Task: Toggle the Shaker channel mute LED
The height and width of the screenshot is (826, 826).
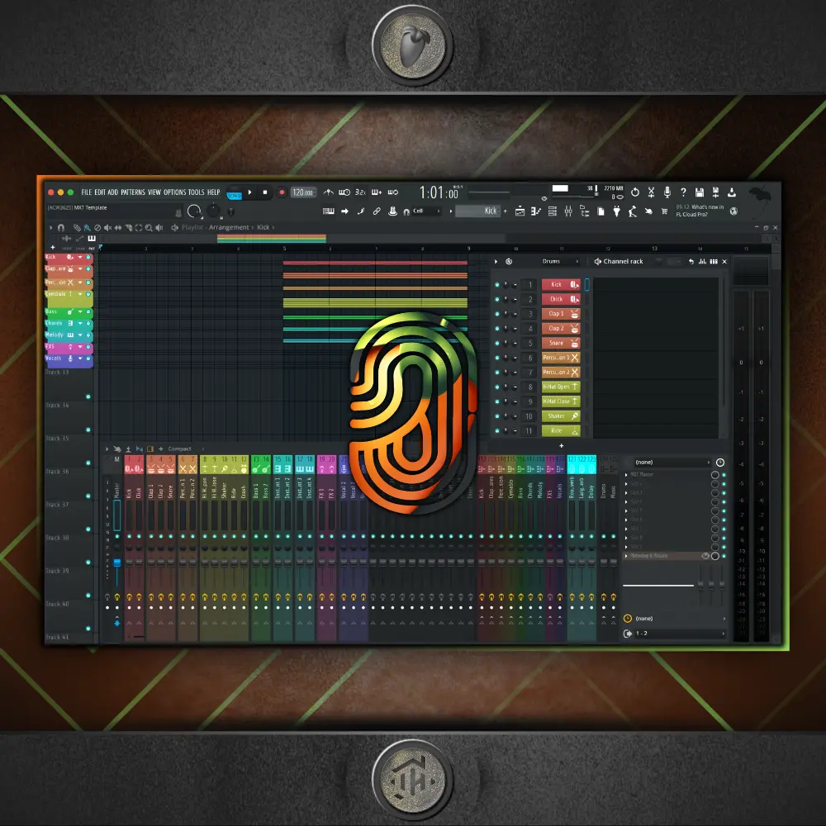Action: coord(497,416)
